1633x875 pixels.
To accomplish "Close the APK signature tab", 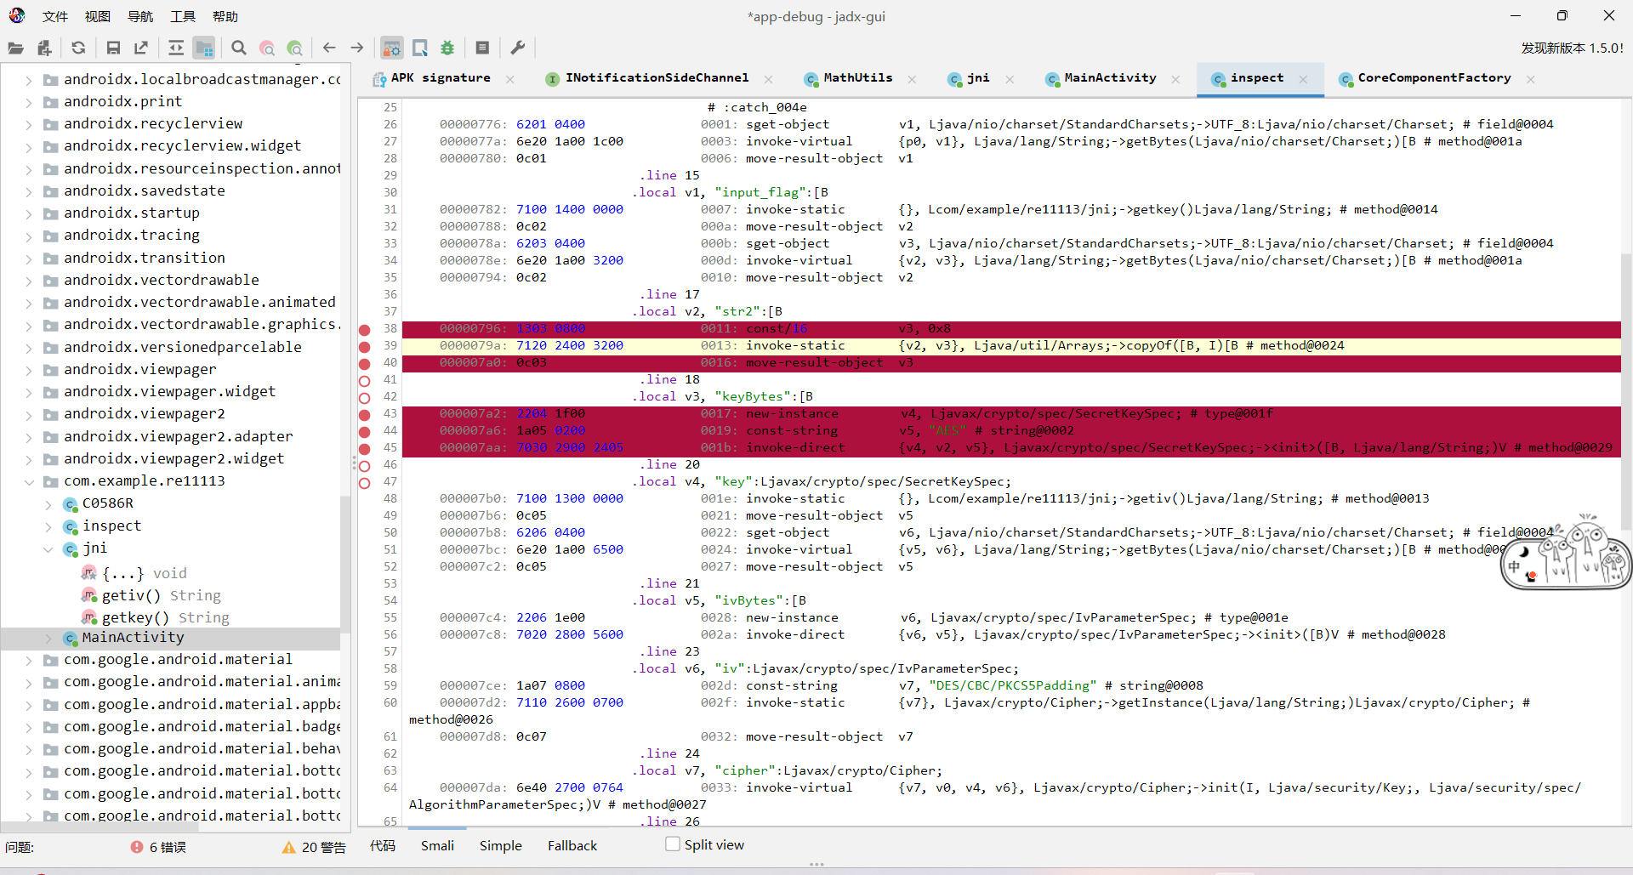I will tap(510, 79).
